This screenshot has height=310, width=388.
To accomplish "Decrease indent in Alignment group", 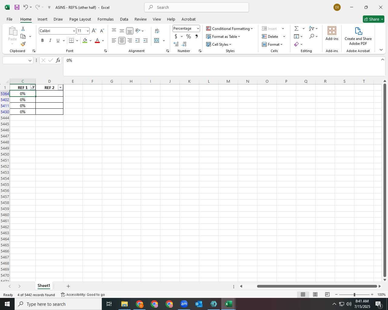I will click(x=138, y=41).
